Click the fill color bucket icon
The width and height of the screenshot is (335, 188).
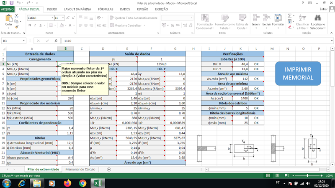coord(62,25)
